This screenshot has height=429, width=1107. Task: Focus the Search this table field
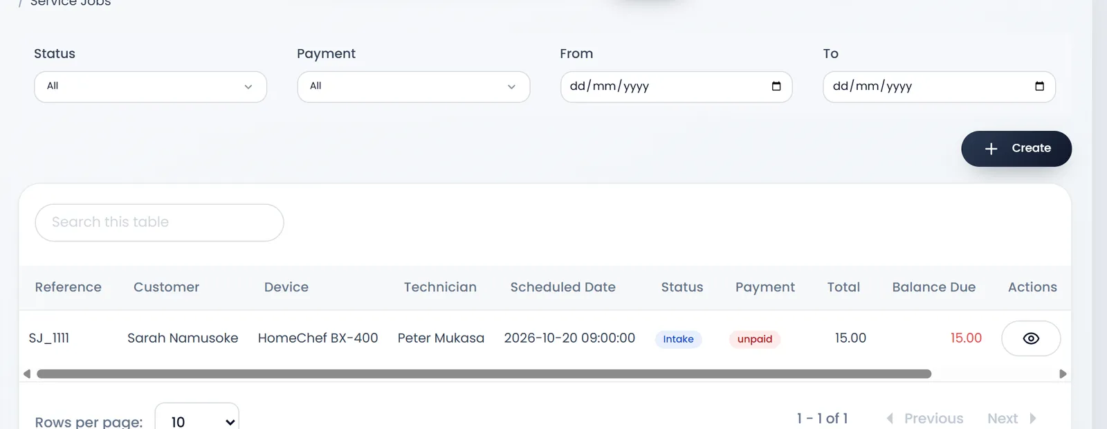159,222
